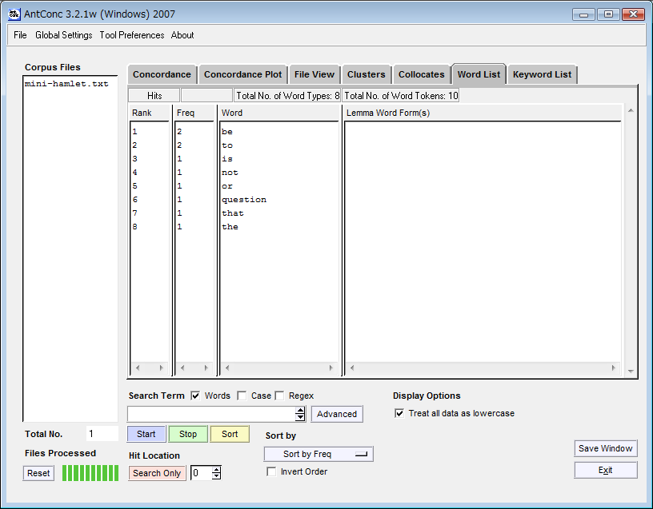
Task: Click the AntConc application icon in title bar
Action: tap(14, 14)
